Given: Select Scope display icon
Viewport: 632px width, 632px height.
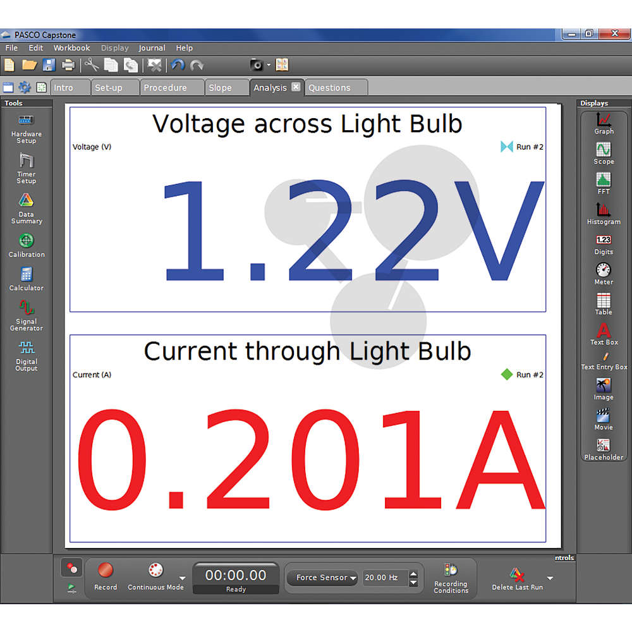Looking at the screenshot, I should [x=604, y=153].
